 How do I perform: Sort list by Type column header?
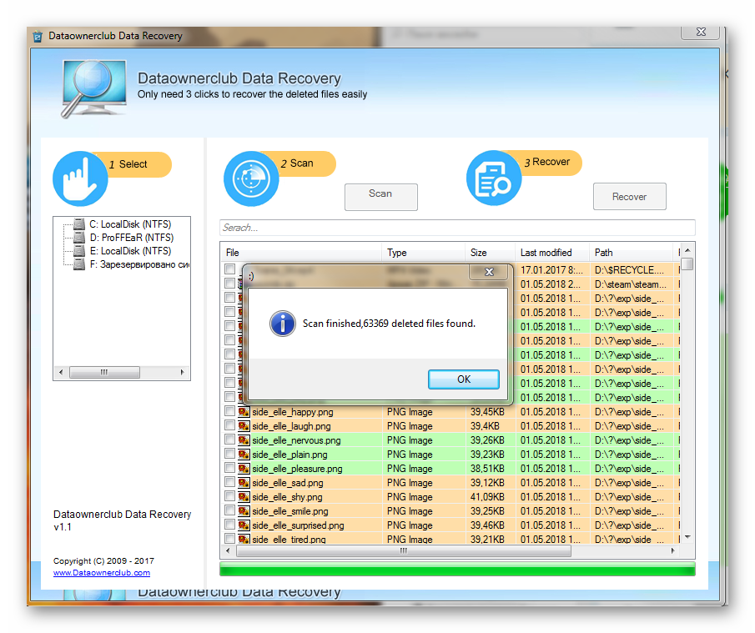(x=424, y=253)
